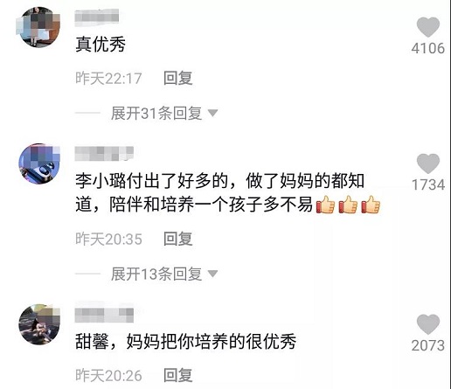Expand the 13 replies thread

click(x=156, y=274)
